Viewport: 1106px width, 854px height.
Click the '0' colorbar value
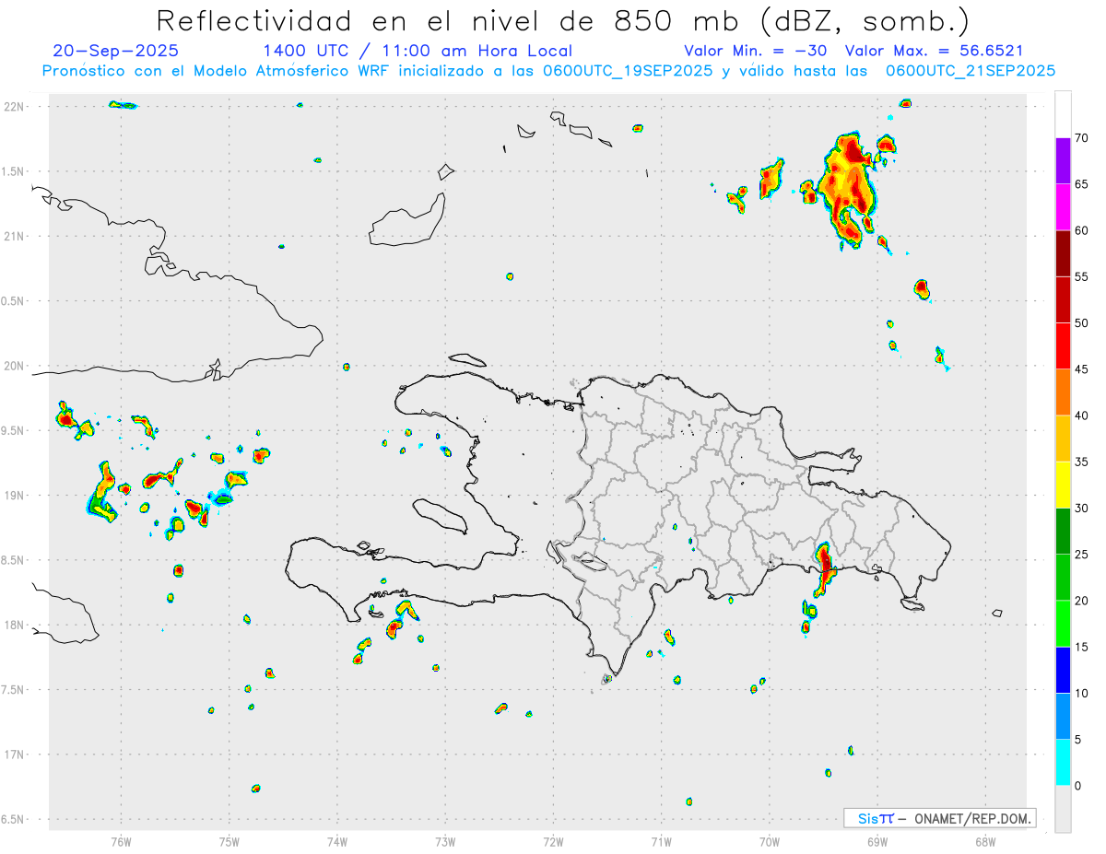pos(1078,786)
